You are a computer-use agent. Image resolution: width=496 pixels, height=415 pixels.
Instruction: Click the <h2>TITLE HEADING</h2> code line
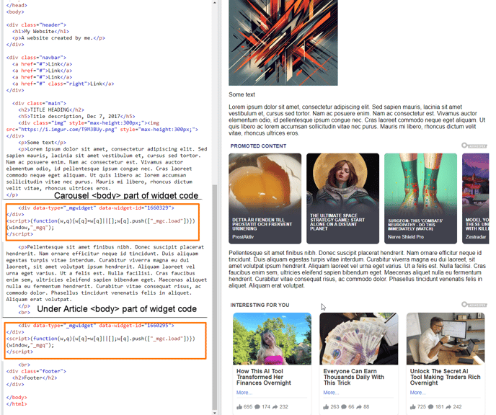click(51, 110)
